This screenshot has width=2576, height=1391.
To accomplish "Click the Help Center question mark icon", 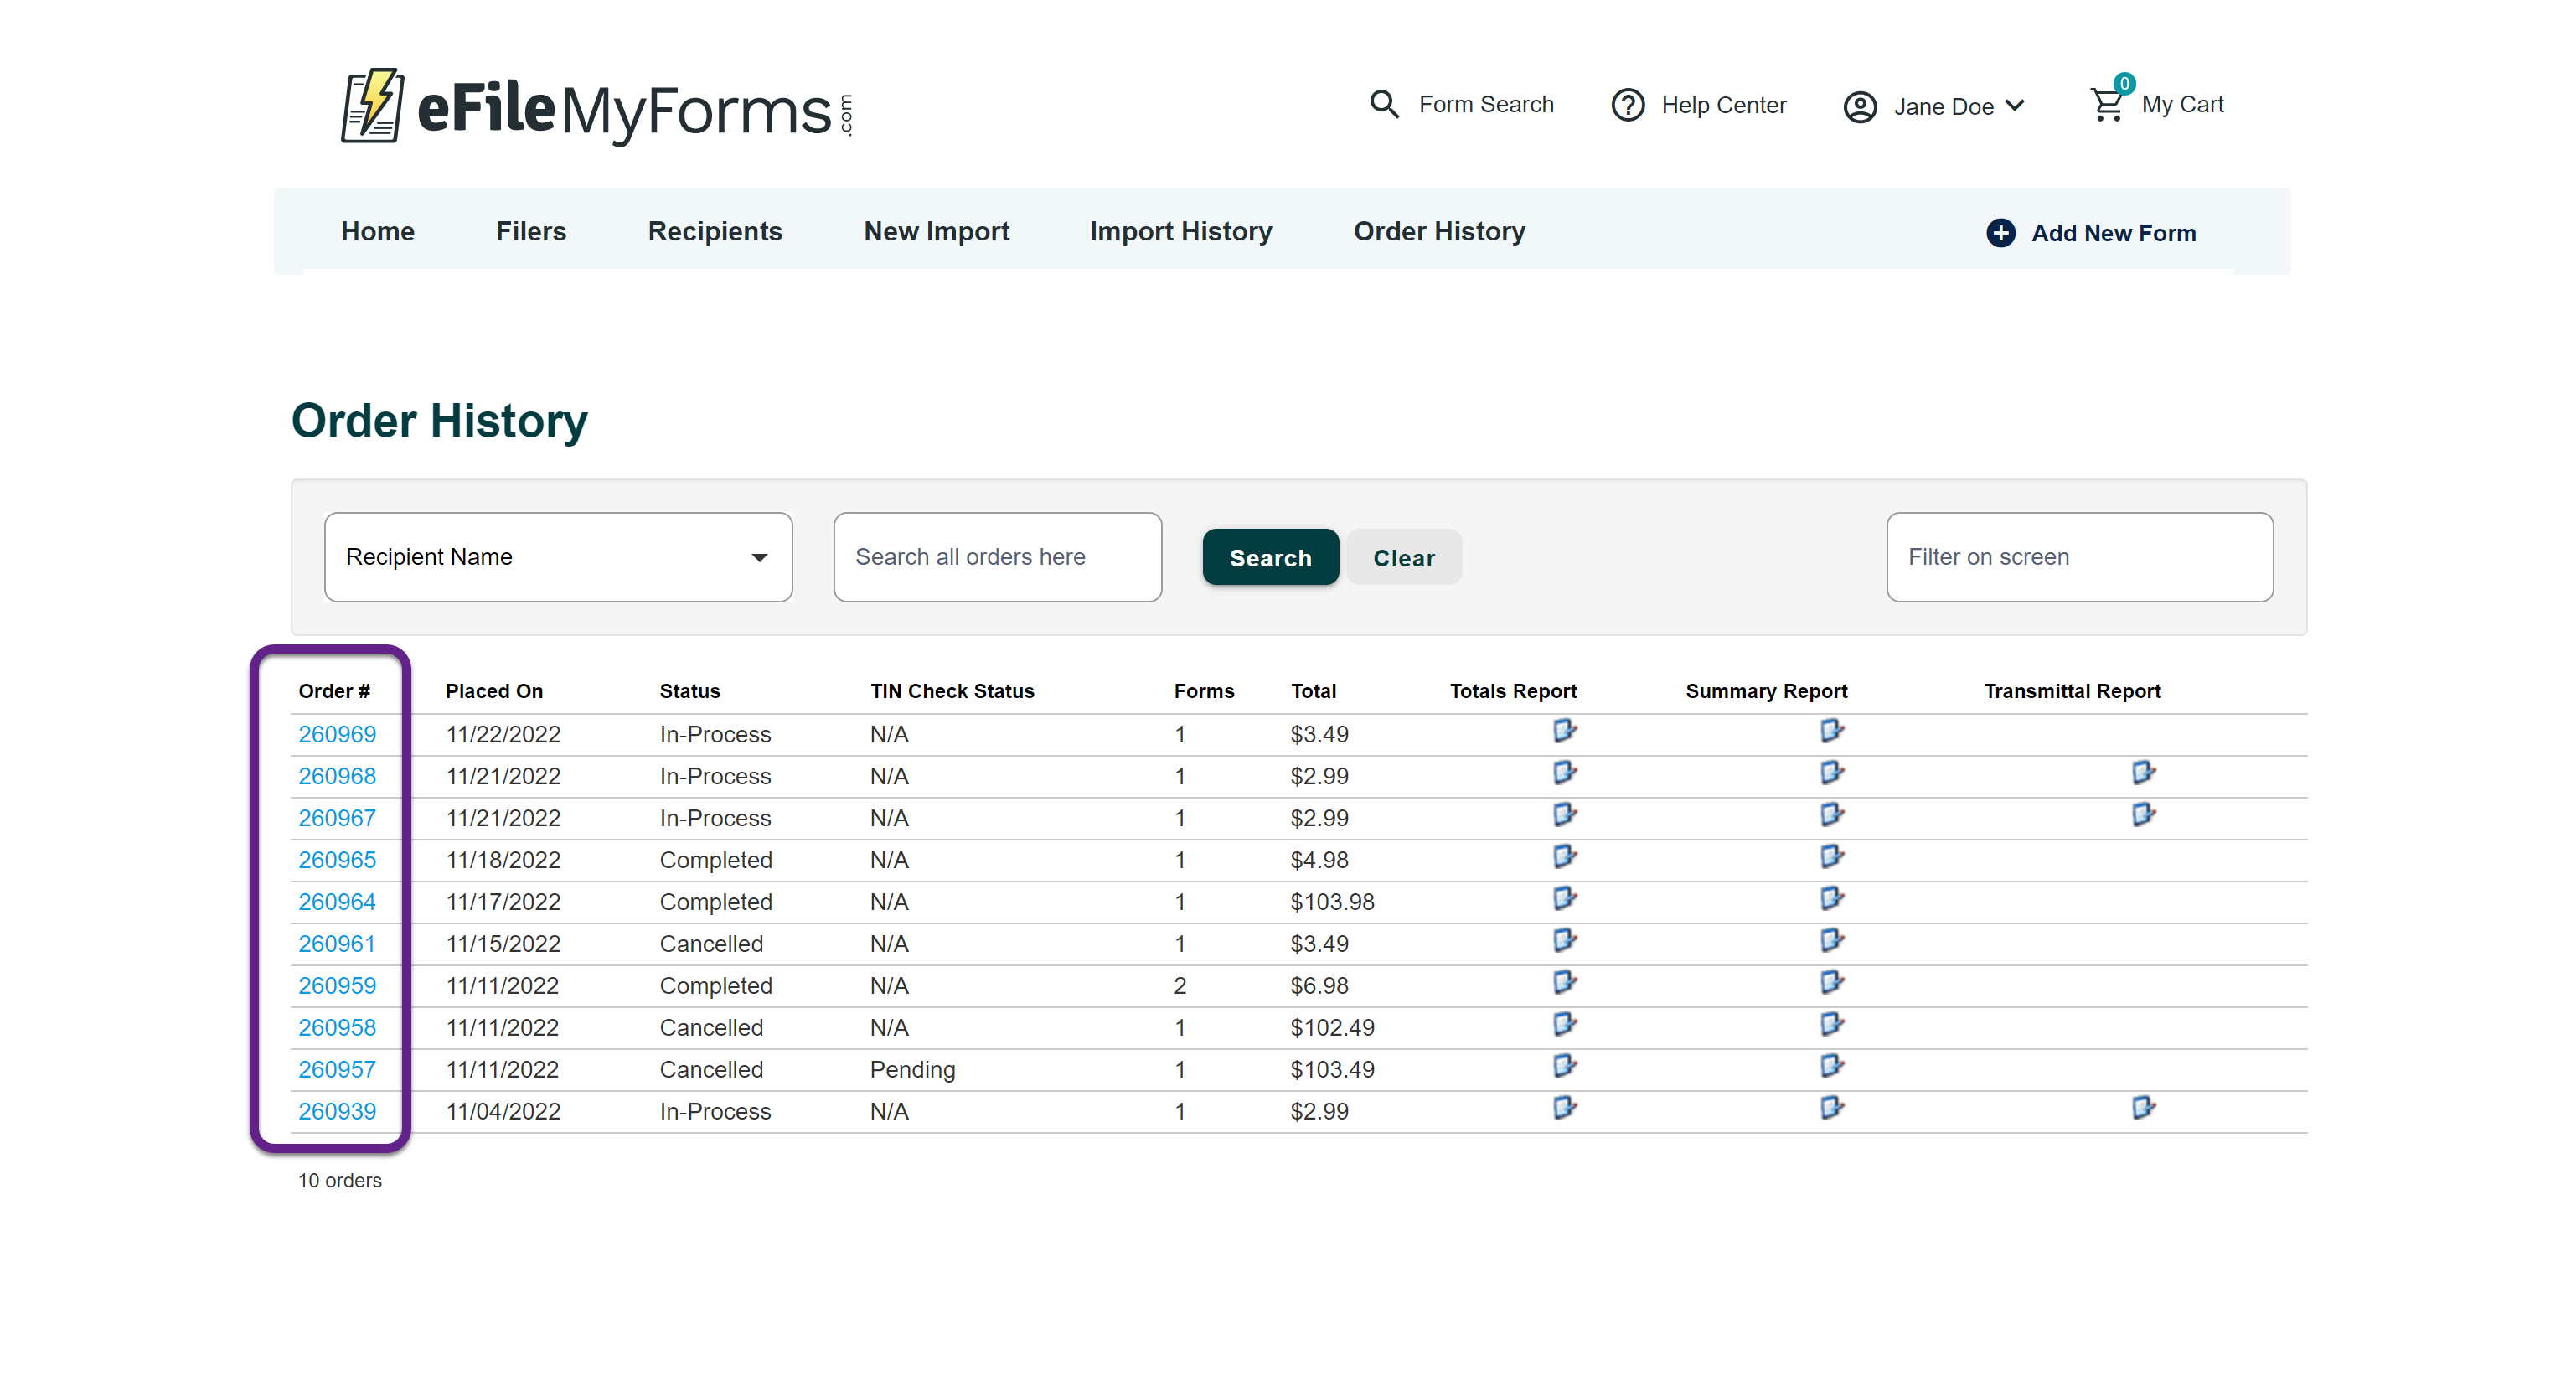I will (1627, 105).
